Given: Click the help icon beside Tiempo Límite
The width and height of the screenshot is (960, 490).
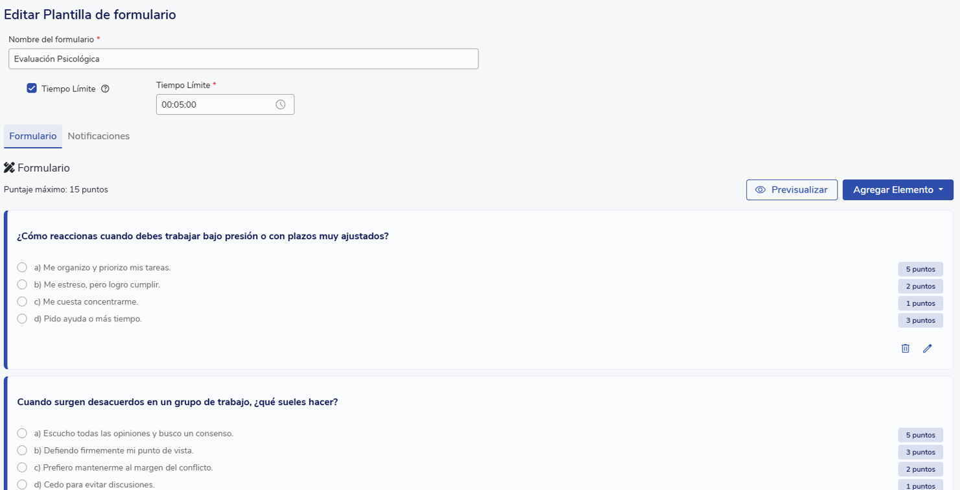Looking at the screenshot, I should pos(106,89).
